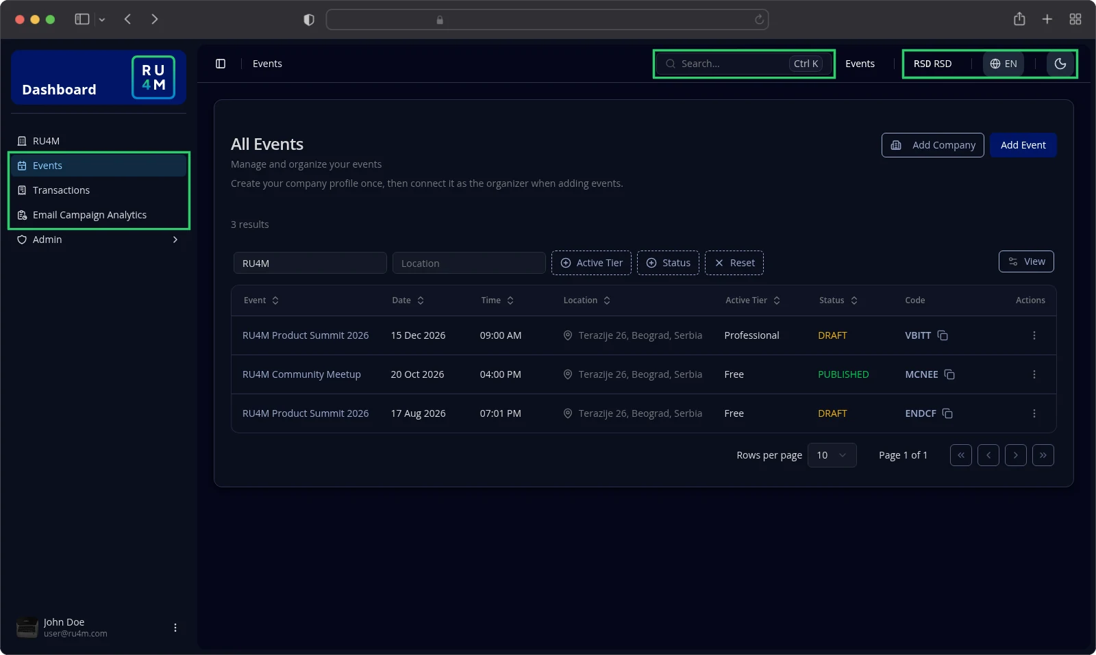Open actions menu for the 17 Aug 2026 event
Image resolution: width=1096 pixels, height=655 pixels.
1034,413
